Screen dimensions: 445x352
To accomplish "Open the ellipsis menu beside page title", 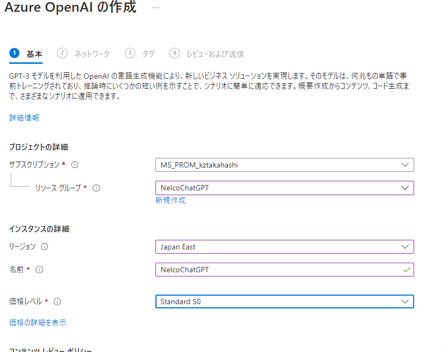I will tap(155, 8).
